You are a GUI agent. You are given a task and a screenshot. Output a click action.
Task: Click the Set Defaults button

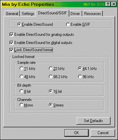click(x=93, y=121)
